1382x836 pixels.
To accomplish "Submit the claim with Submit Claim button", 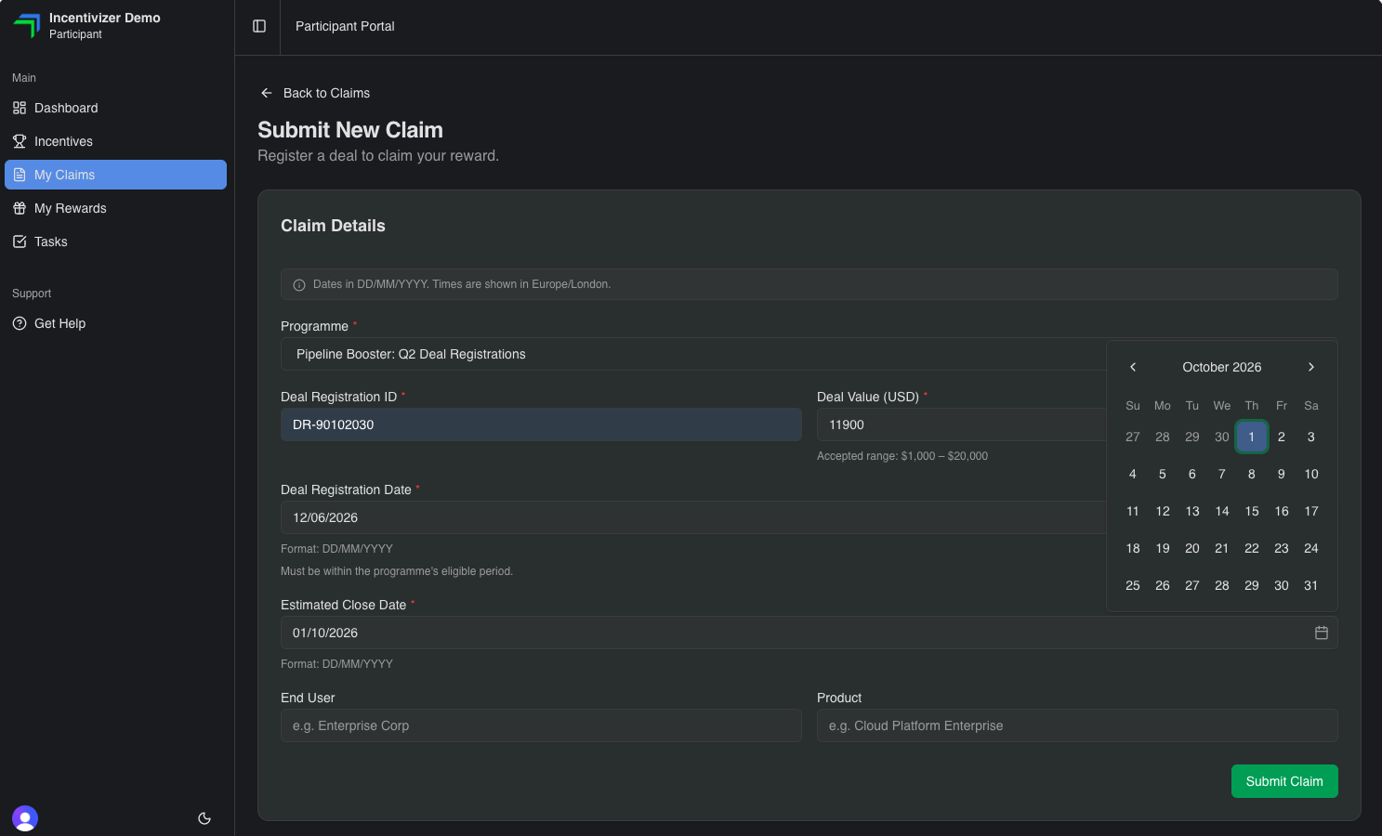I will click(x=1284, y=781).
